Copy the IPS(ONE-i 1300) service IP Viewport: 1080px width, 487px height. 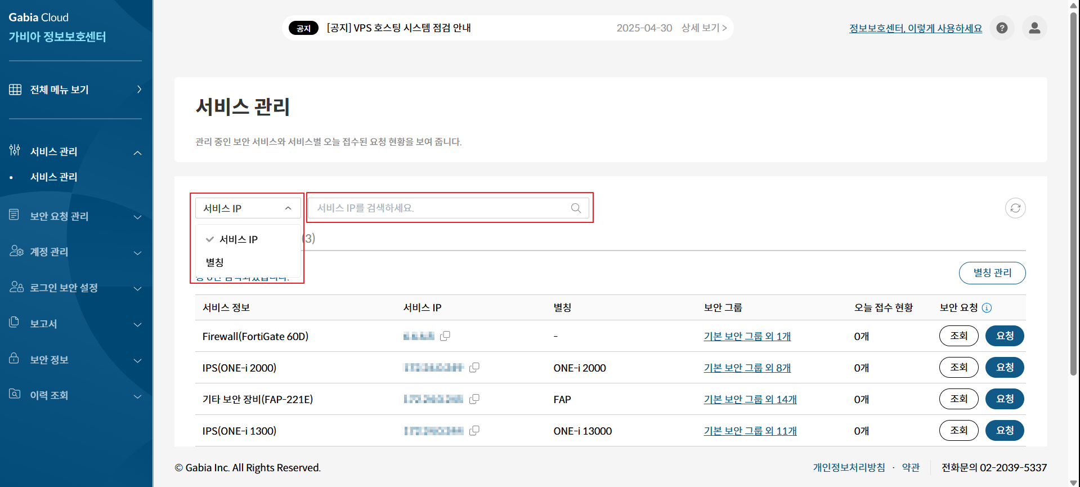pos(474,431)
